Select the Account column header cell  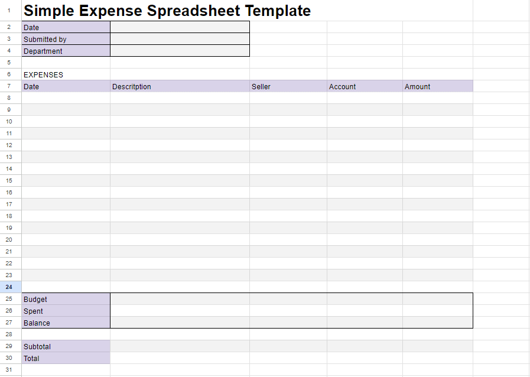point(365,86)
